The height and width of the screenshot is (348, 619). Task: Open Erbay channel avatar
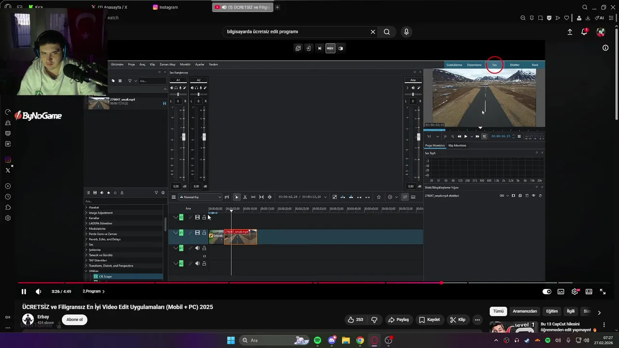(x=28, y=319)
